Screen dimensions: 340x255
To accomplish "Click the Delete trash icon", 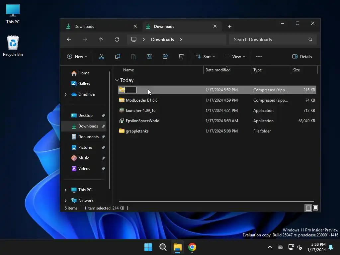I will [x=181, y=56].
